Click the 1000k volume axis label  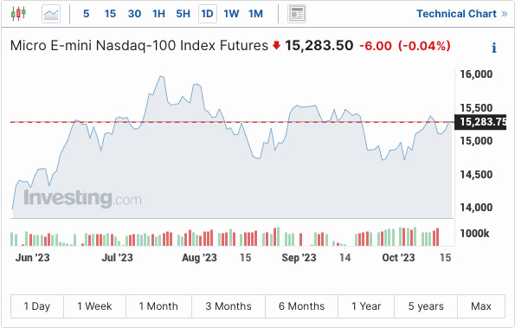tap(474, 234)
